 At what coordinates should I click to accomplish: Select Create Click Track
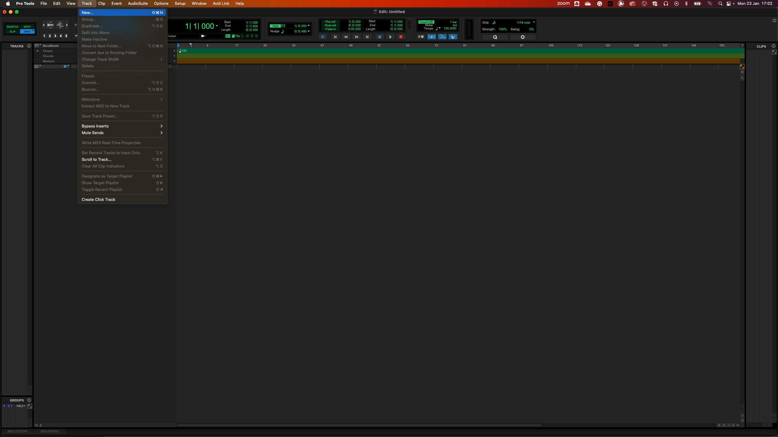pos(98,199)
